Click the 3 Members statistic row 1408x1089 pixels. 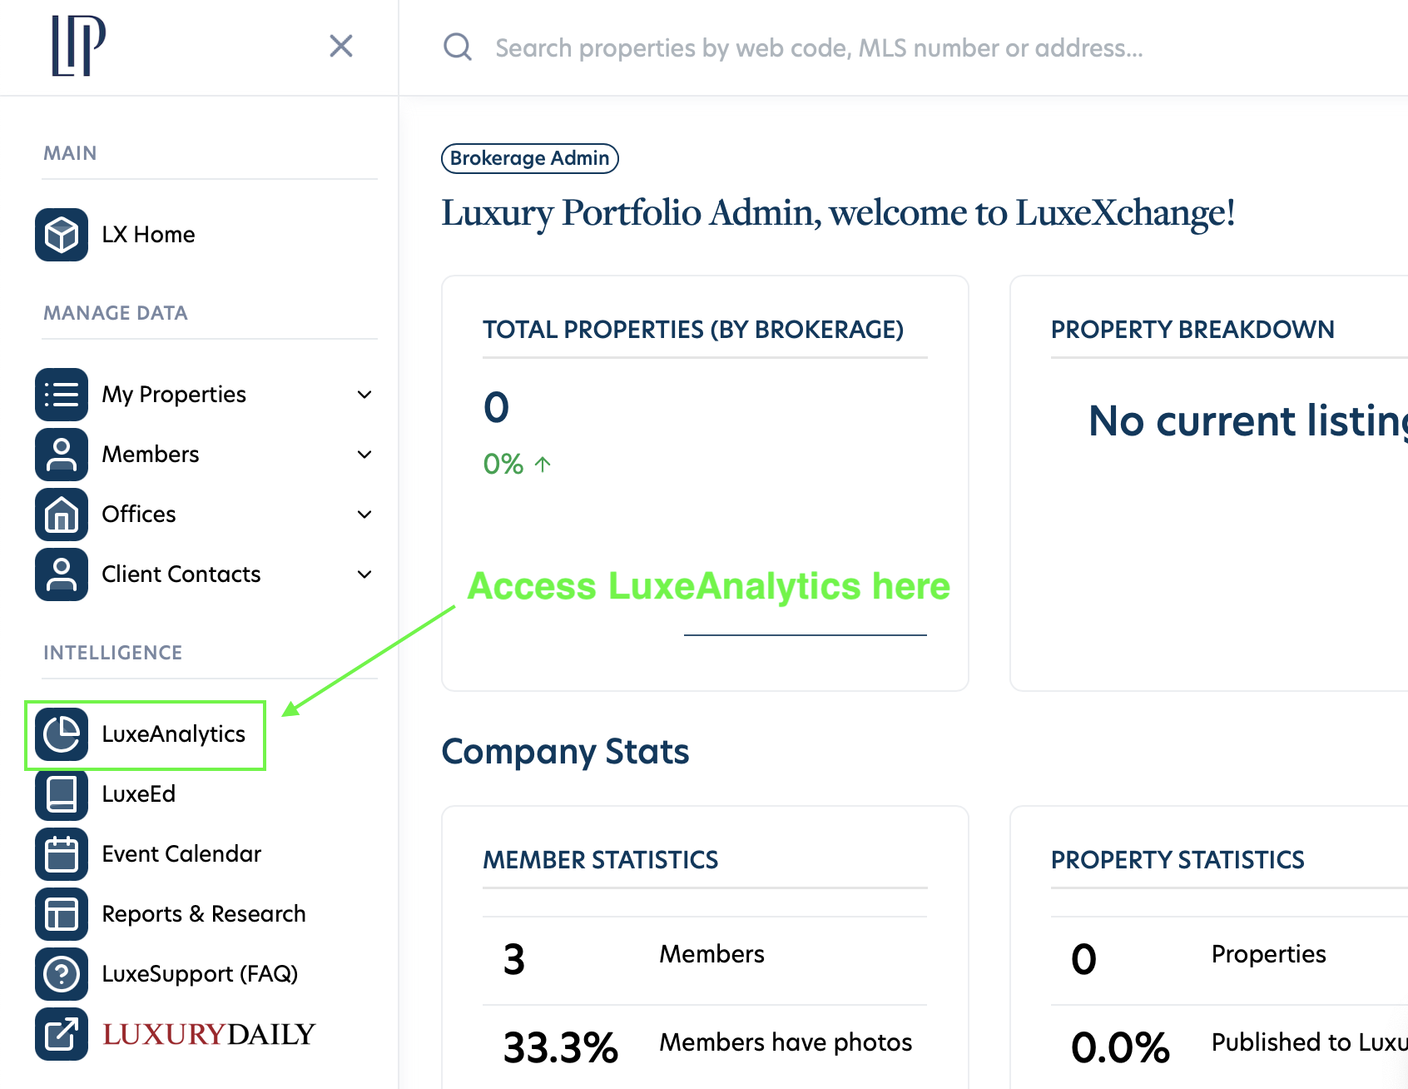tap(705, 958)
